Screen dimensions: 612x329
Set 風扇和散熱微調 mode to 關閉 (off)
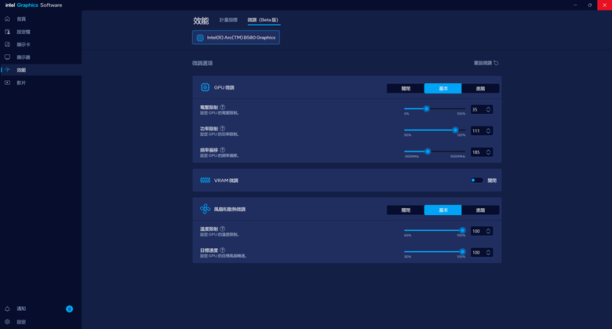[406, 210]
